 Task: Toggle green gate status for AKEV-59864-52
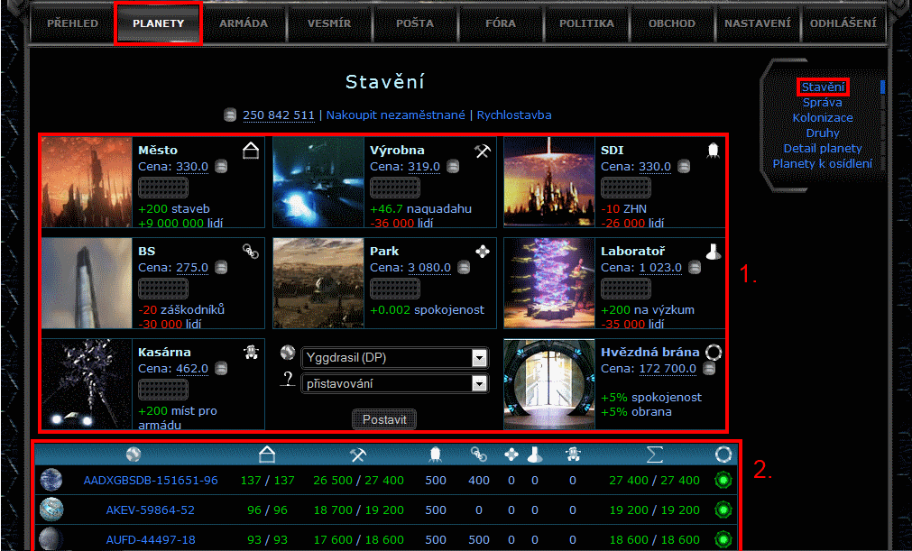pos(723,510)
